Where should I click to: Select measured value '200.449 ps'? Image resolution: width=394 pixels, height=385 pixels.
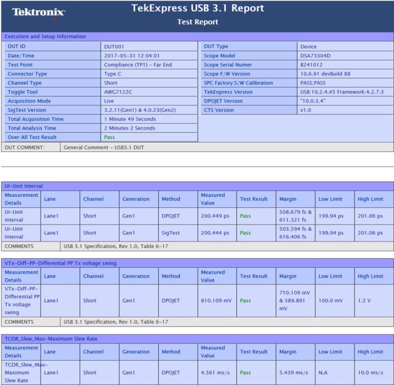[215, 216]
